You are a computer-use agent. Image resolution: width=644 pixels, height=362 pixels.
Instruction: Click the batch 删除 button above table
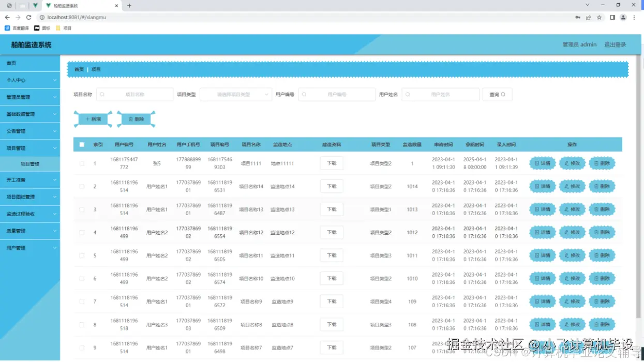(136, 119)
